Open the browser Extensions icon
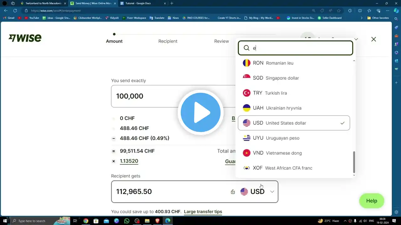 click(x=350, y=11)
